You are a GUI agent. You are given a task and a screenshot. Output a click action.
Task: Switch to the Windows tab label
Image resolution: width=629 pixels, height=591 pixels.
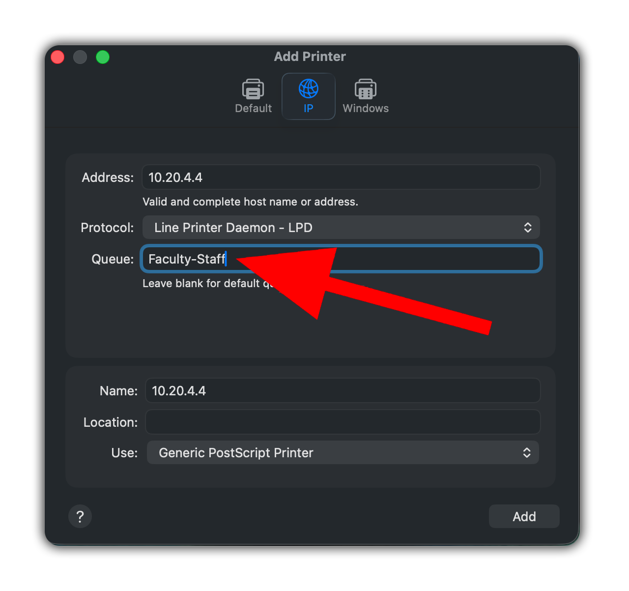click(x=366, y=108)
